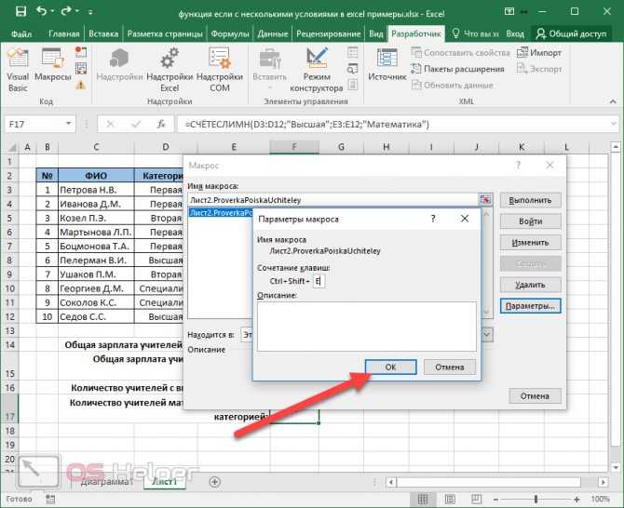Open the XML Источник pane
624x508 pixels.
click(x=387, y=65)
